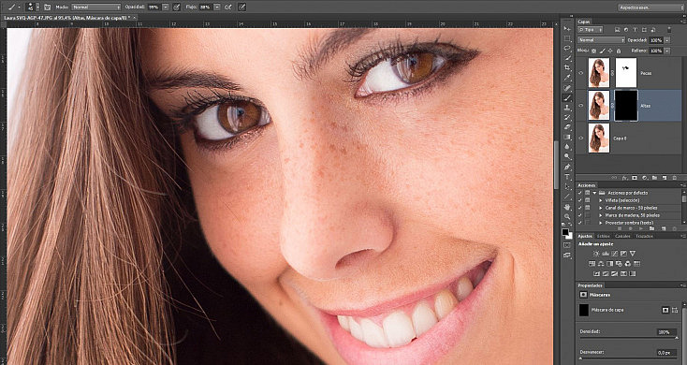Select the Eraser tool
This screenshot has width=687, height=365.
(x=567, y=127)
